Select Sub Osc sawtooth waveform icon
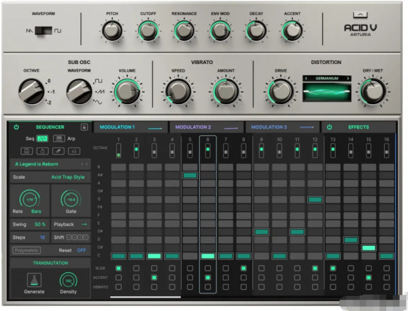This screenshot has width=408, height=311. tap(100, 92)
